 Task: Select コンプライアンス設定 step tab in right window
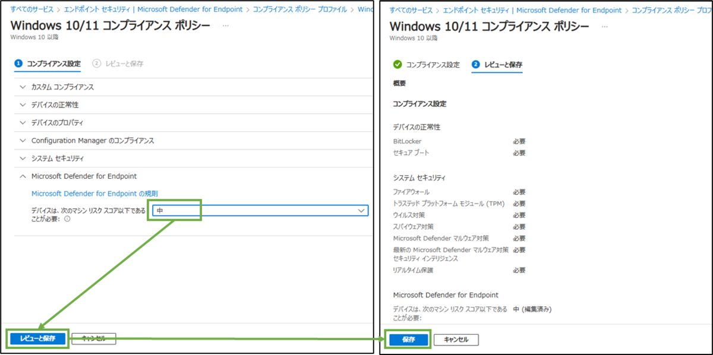coord(427,65)
